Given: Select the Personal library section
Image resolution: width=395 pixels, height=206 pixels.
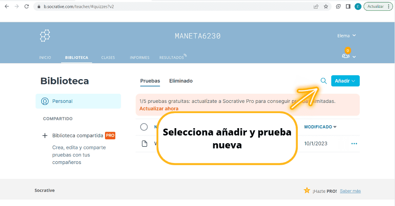Looking at the screenshot, I should (78, 101).
